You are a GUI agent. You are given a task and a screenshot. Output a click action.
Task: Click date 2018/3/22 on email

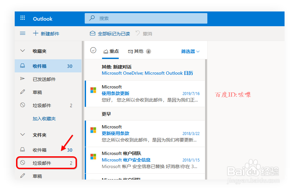pyautogui.click(x=191, y=134)
